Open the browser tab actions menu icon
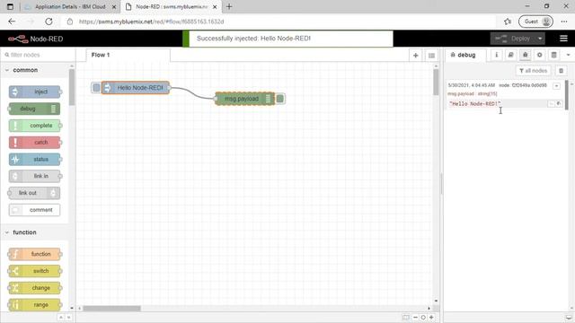 [10, 6]
